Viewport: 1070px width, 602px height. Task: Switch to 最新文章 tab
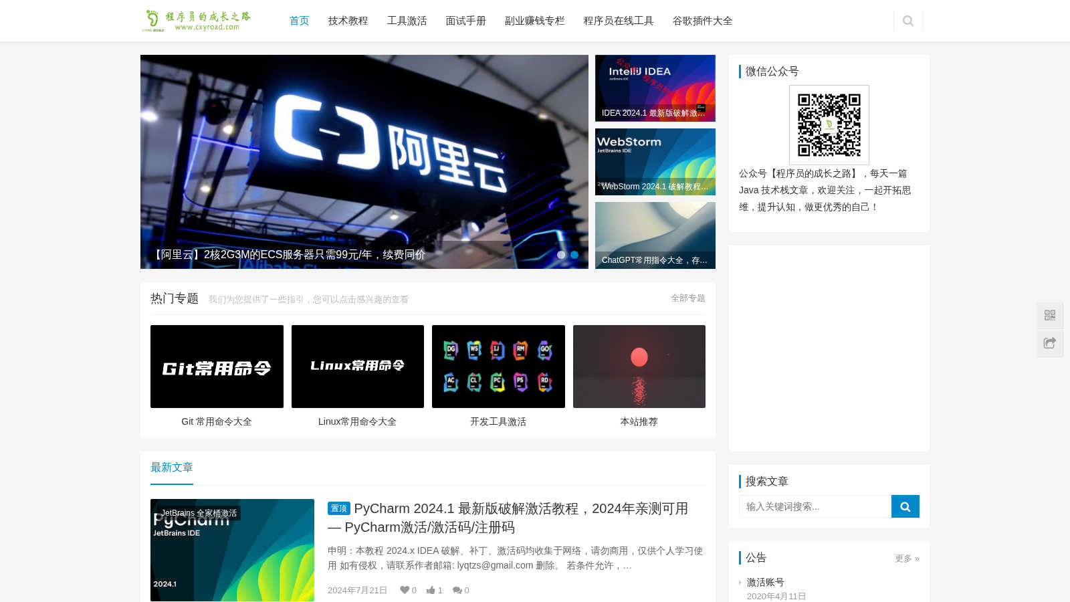point(172,468)
